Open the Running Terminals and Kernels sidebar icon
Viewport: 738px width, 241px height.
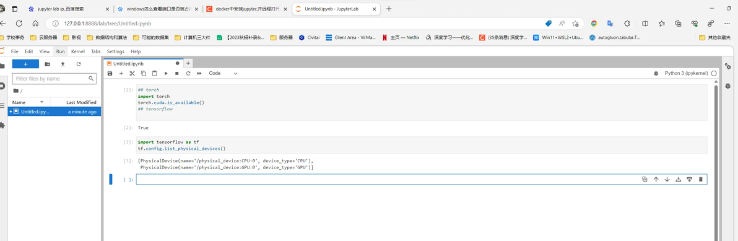2,85
